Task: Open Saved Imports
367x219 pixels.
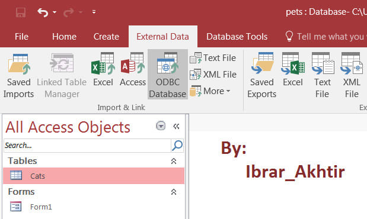Action: (19, 75)
